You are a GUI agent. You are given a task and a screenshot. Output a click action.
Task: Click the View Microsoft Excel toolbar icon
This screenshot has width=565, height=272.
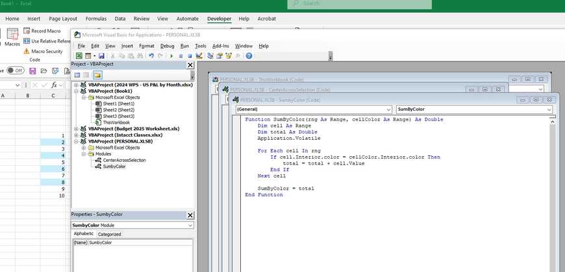[x=79, y=56]
